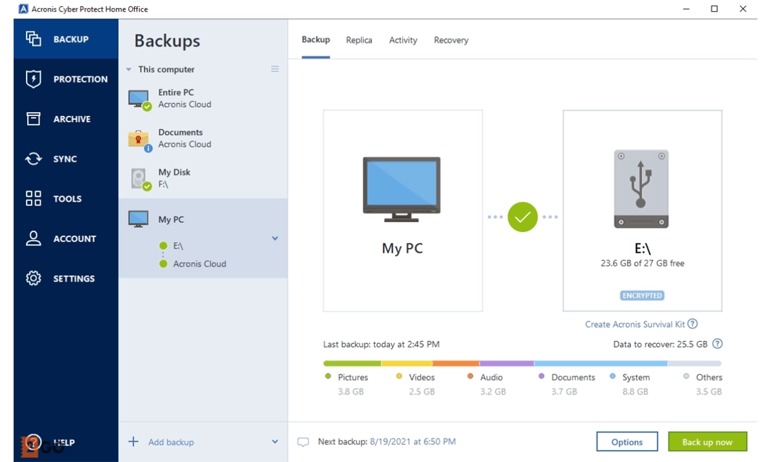Open the Tools grid icon
This screenshot has width=771, height=462.
(33, 198)
